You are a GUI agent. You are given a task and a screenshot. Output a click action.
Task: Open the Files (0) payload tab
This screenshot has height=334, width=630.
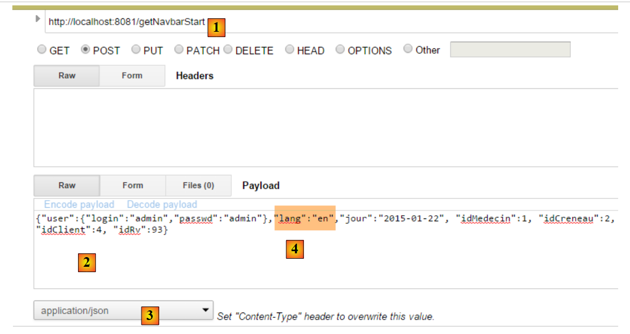tap(198, 186)
